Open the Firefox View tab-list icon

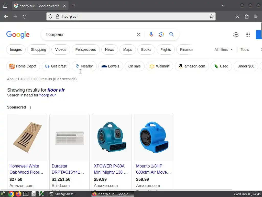[x=5, y=6]
